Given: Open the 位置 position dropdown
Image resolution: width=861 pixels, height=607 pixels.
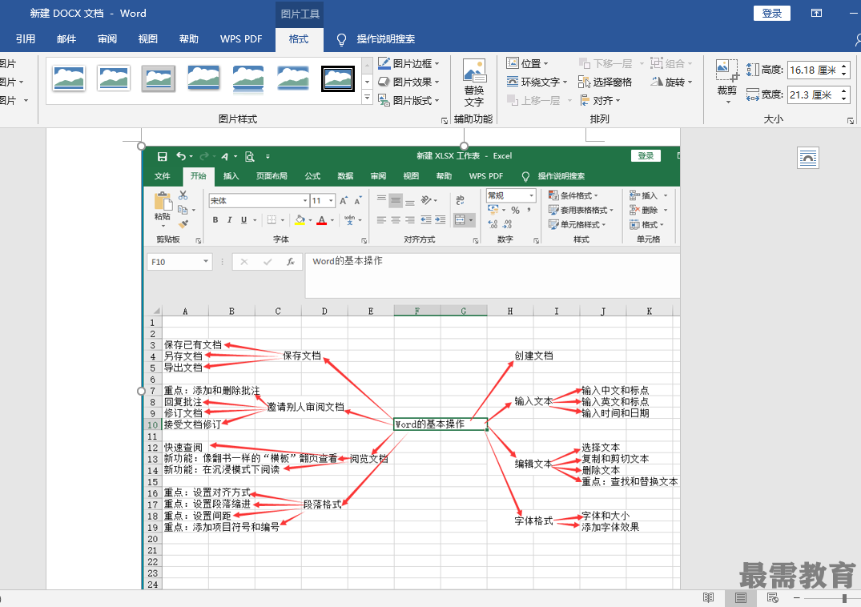Looking at the screenshot, I should pos(527,64).
